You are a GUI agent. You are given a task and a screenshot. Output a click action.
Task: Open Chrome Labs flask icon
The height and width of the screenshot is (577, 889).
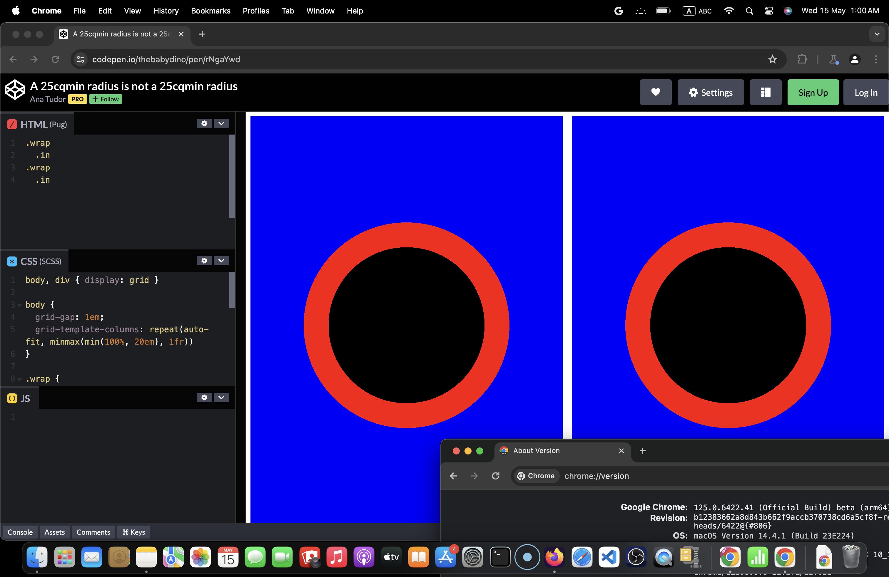[x=833, y=59]
